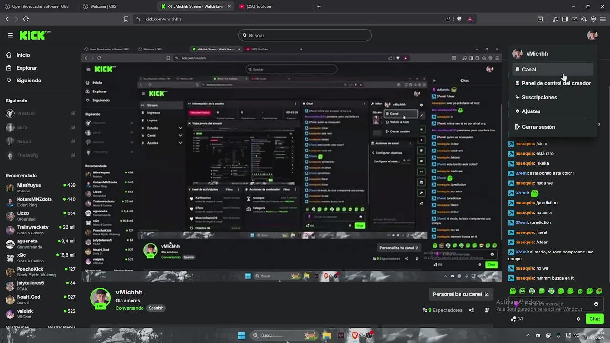610x343 pixels.
Task: Click the moderator user icon beside share
Action: pos(487,310)
